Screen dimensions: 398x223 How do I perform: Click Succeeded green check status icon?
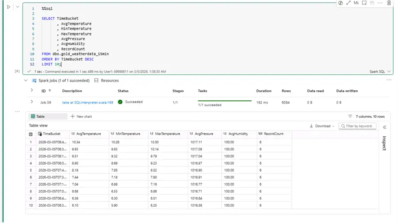click(120, 102)
